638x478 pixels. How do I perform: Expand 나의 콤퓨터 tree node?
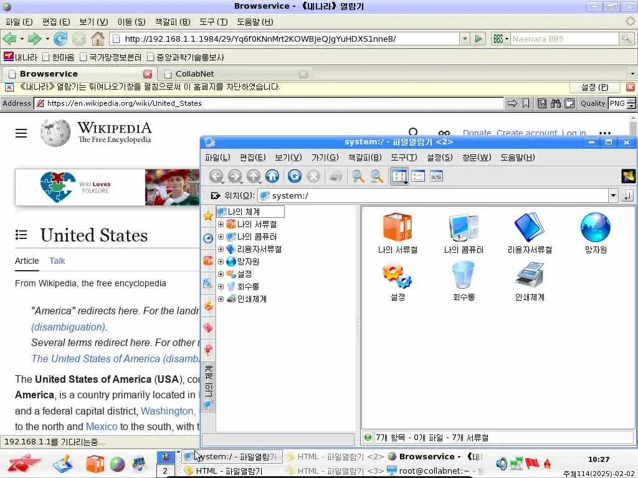click(221, 237)
